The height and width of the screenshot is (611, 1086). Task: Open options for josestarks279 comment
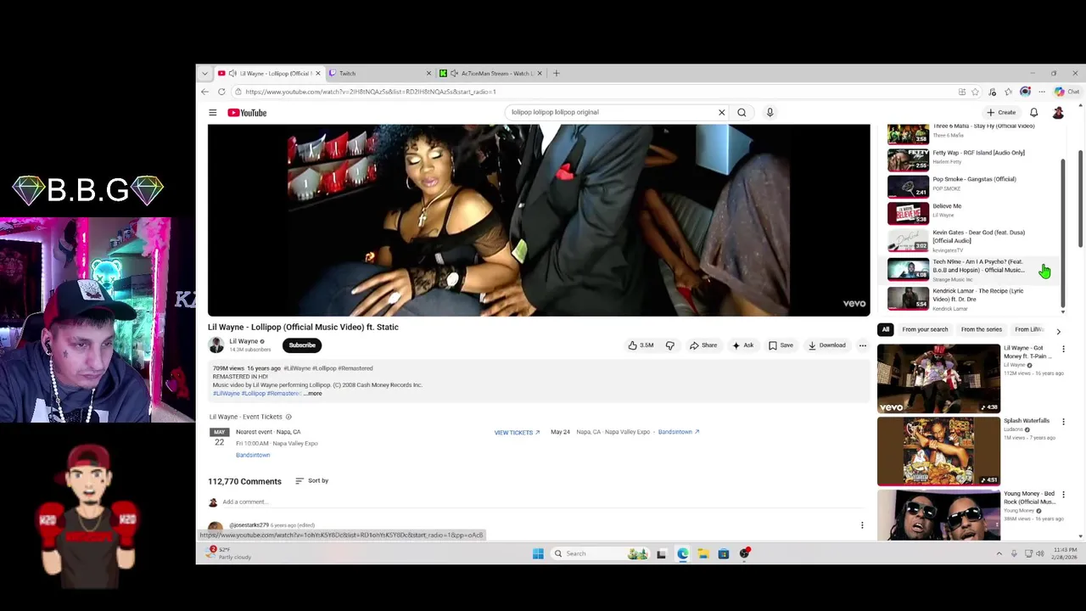click(862, 525)
